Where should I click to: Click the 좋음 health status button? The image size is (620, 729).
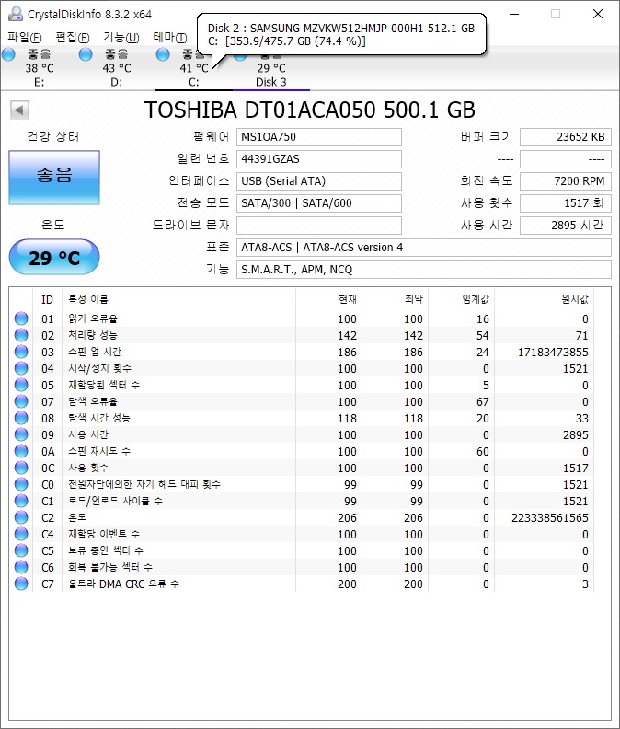54,178
